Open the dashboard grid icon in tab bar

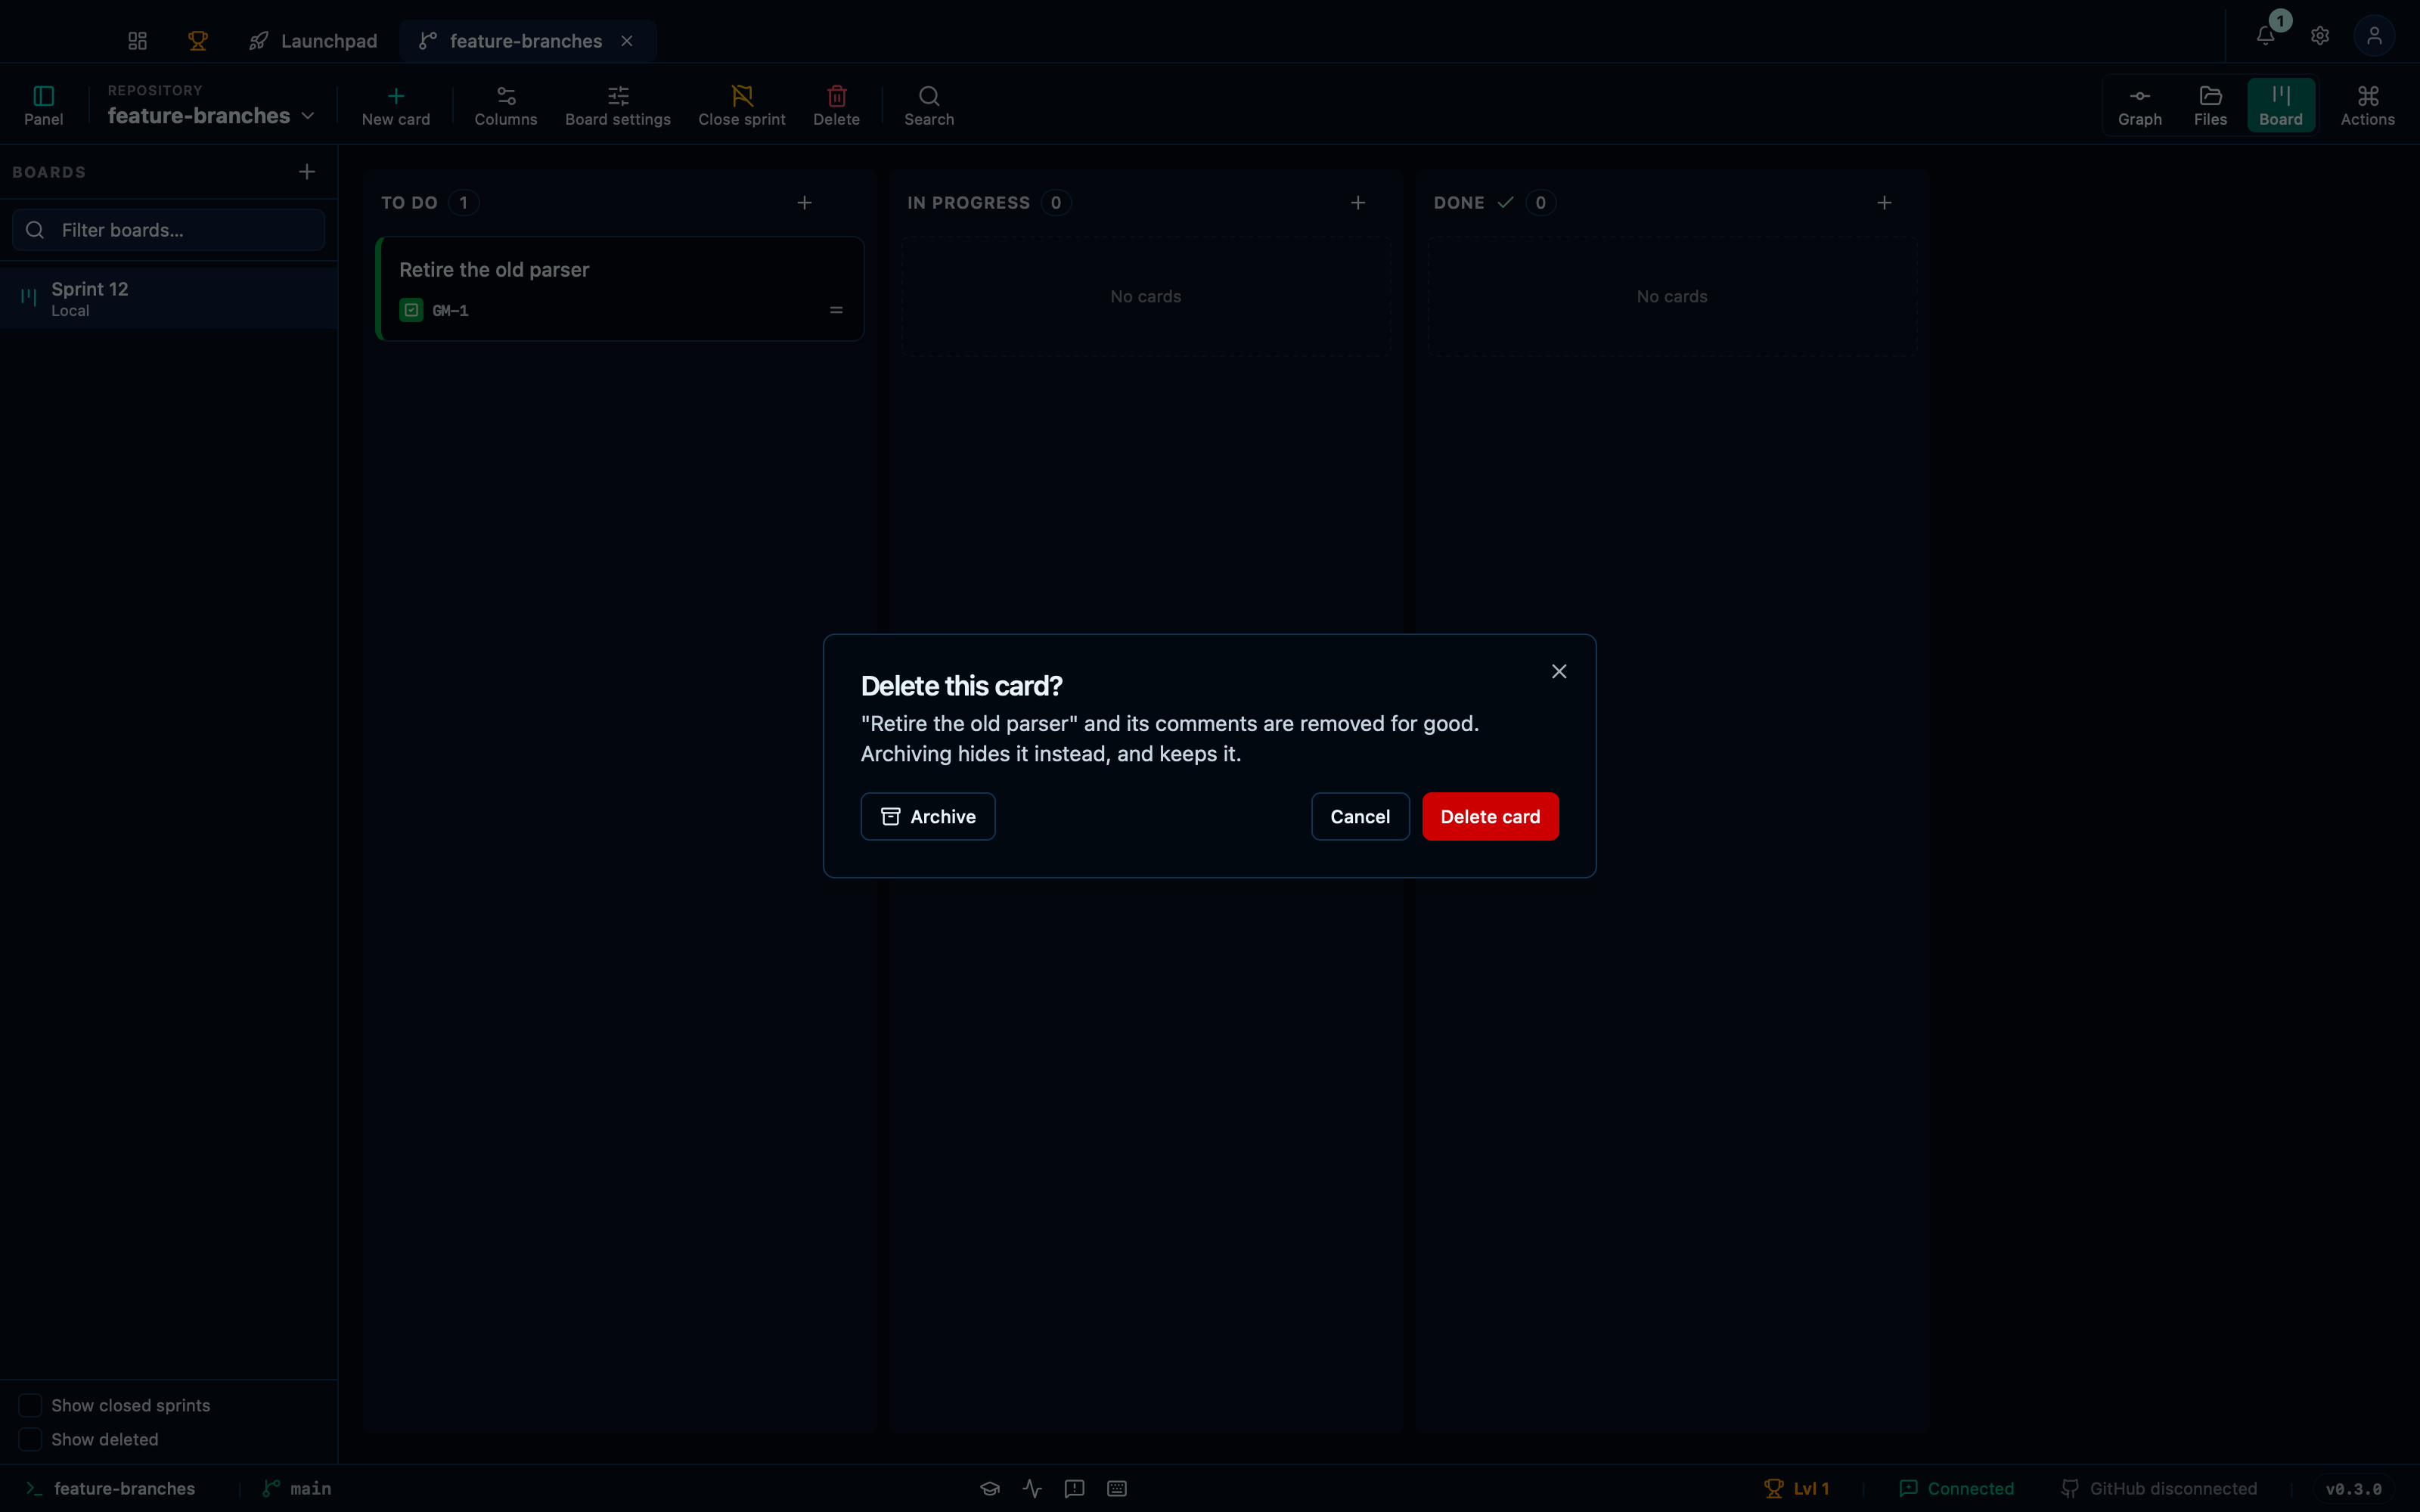[138, 41]
